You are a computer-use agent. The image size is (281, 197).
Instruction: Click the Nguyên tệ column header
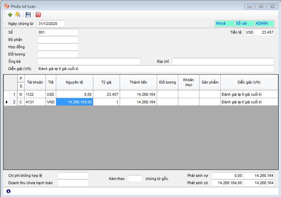click(74, 83)
